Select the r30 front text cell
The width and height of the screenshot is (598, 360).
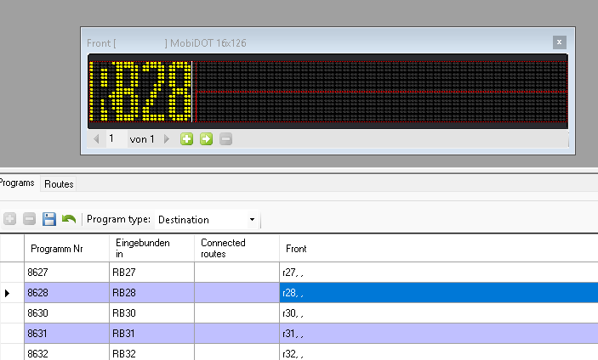[439, 313]
